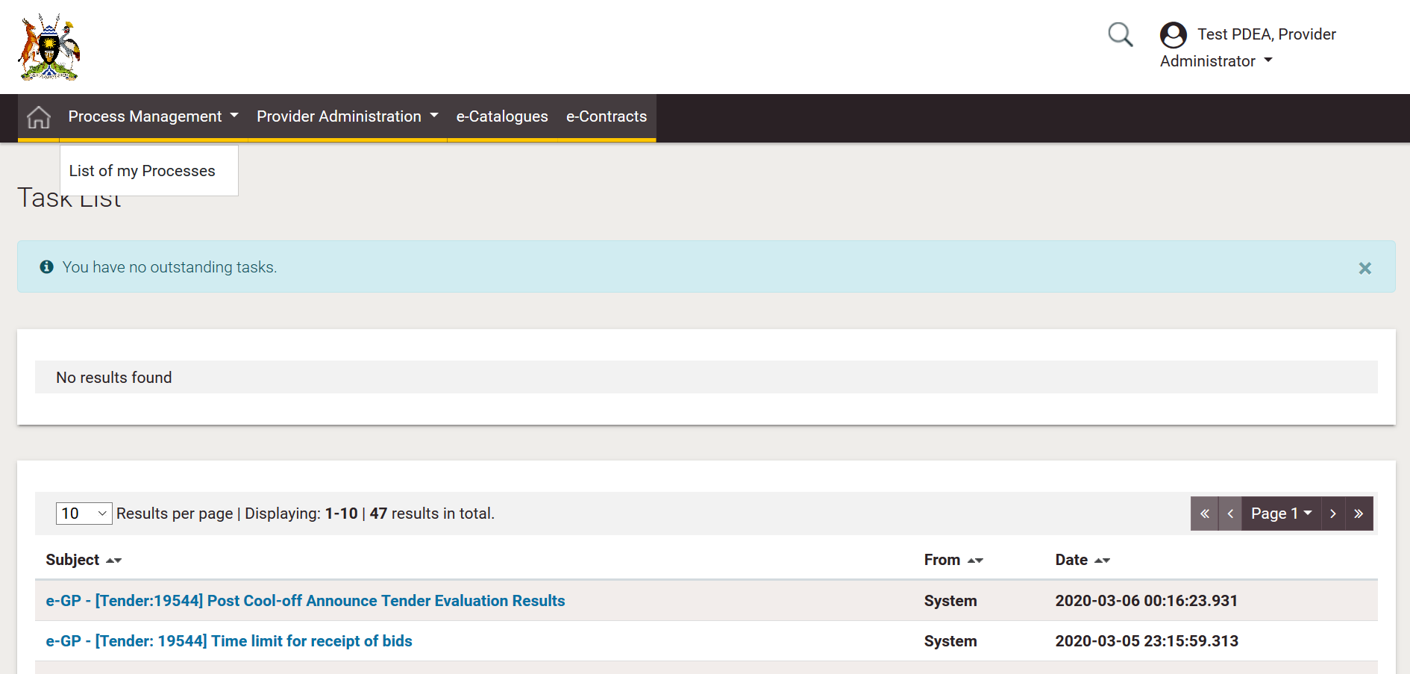The height and width of the screenshot is (674, 1410).
Task: Expand the Provider Administration menu
Action: (x=347, y=116)
